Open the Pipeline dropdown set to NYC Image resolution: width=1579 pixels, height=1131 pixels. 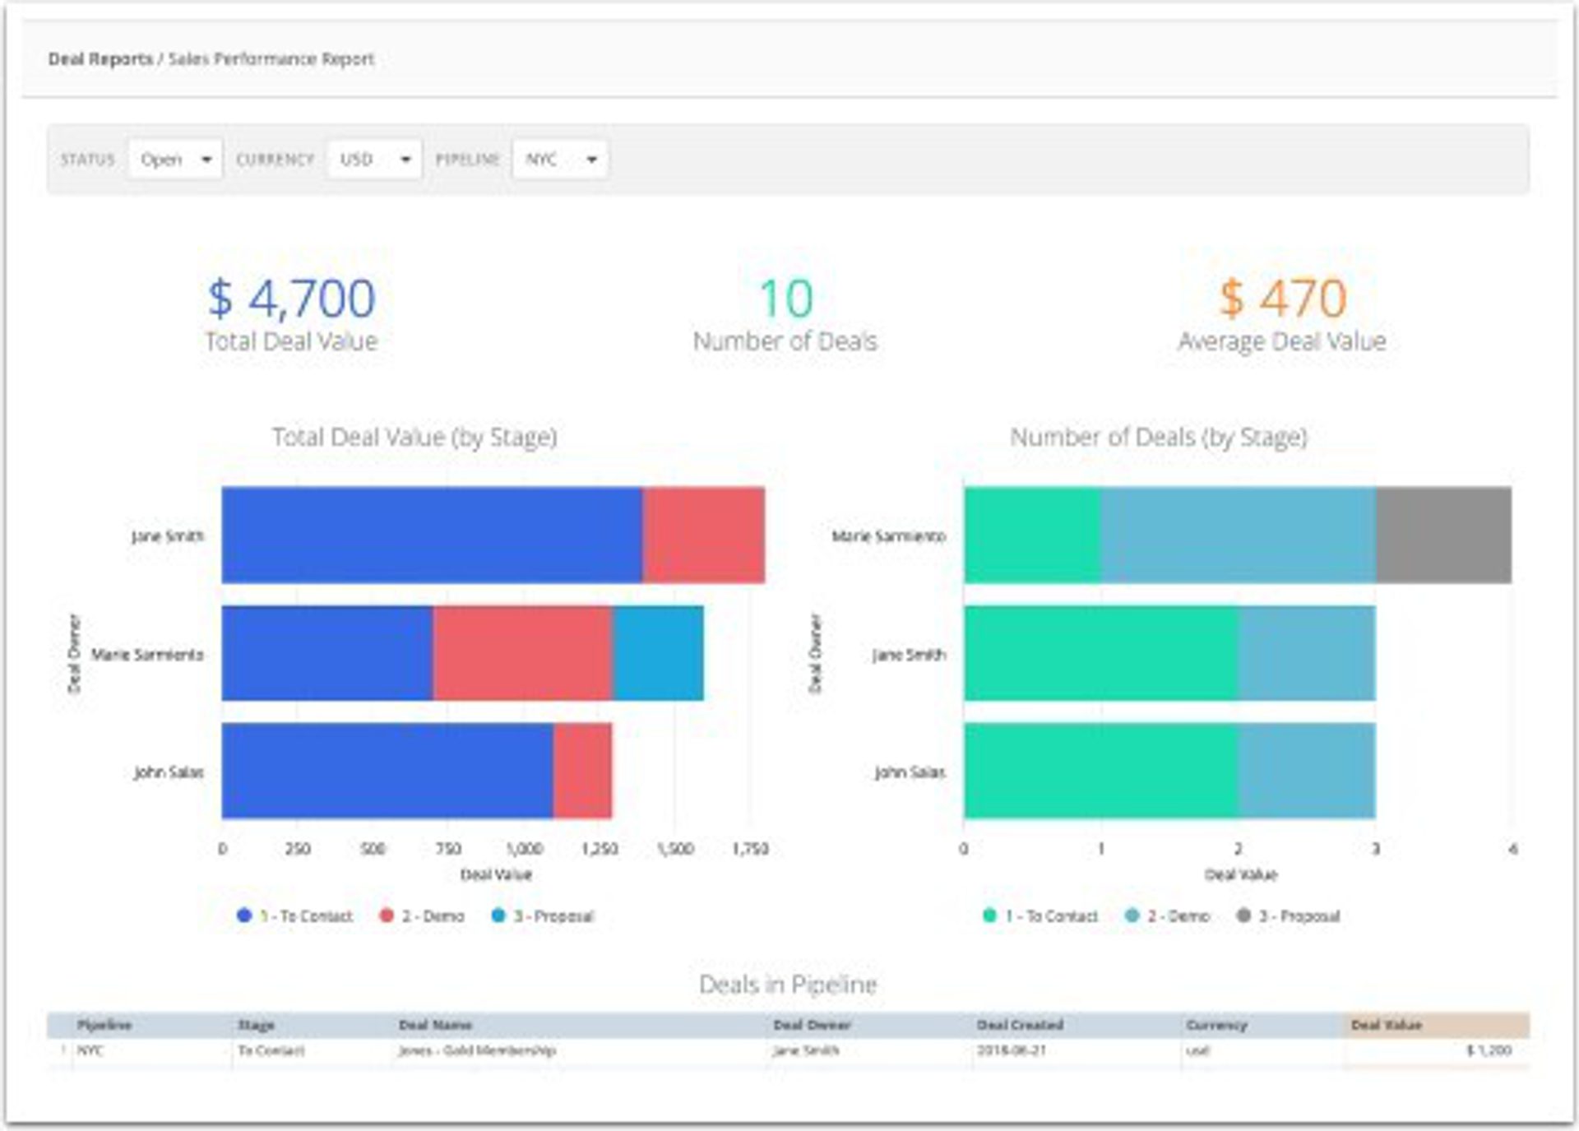click(x=560, y=160)
